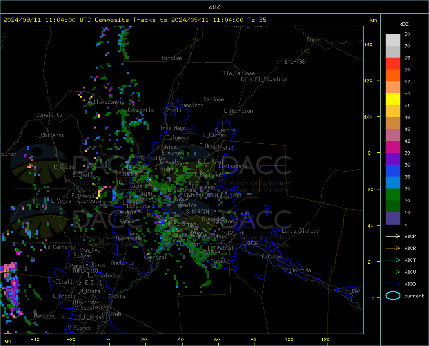Viewport: 429px width, 346px height.
Task: Click the VBBB legend label
Action: (x=410, y=284)
